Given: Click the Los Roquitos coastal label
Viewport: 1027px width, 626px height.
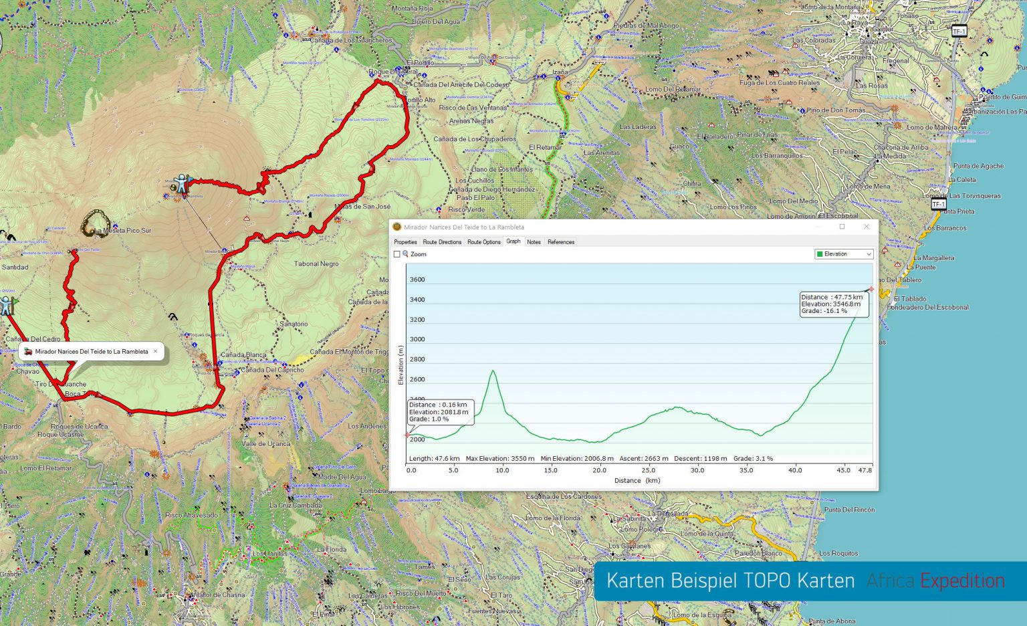Looking at the screenshot, I should [x=838, y=554].
